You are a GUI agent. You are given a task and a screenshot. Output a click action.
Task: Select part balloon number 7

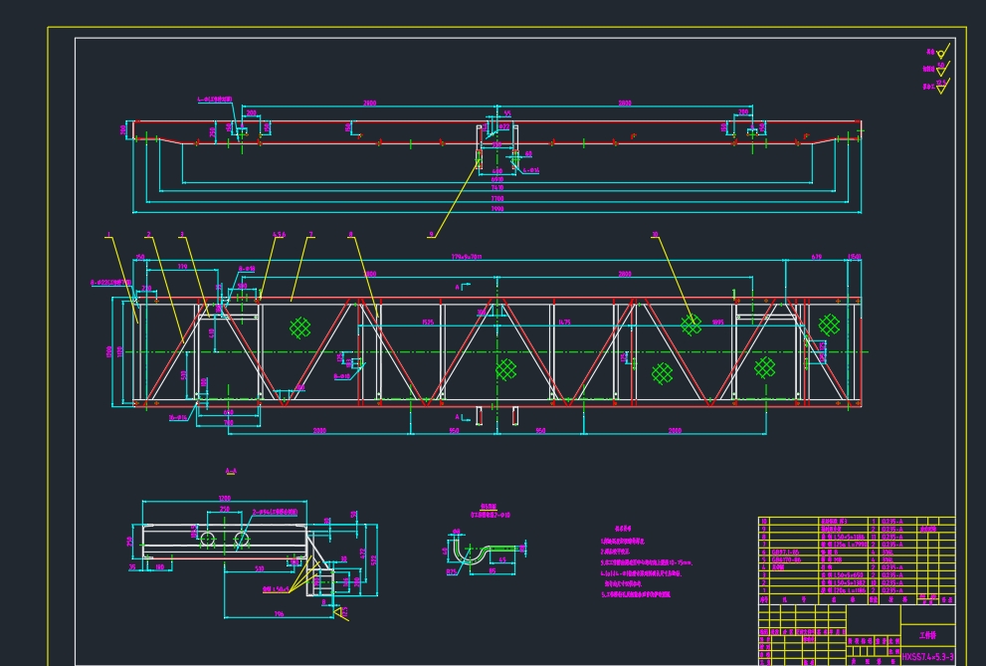tap(310, 235)
